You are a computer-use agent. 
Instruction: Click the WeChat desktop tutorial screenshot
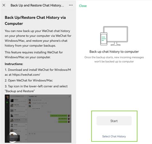pyautogui.click(x=38, y=119)
